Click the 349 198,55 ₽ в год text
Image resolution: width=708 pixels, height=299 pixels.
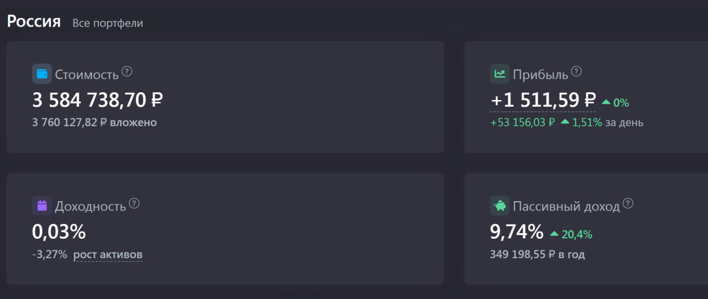pyautogui.click(x=538, y=255)
